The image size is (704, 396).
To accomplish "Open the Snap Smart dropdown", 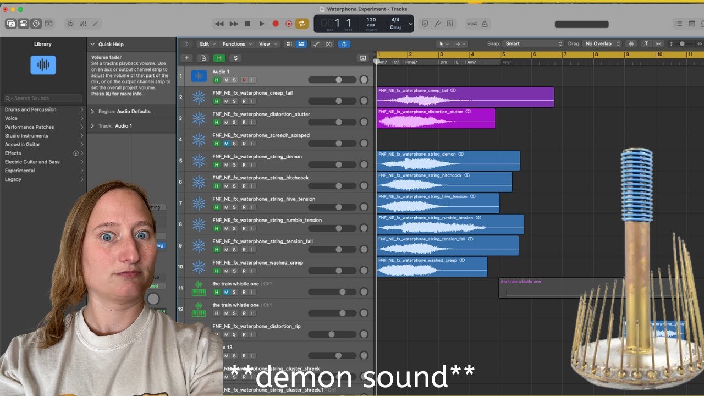I will pyautogui.click(x=533, y=44).
